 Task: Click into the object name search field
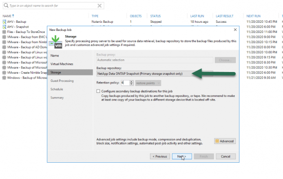coord(53,6)
